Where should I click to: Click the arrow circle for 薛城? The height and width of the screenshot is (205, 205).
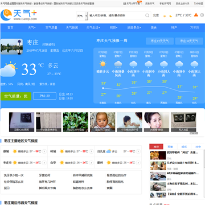pos(44,151)
